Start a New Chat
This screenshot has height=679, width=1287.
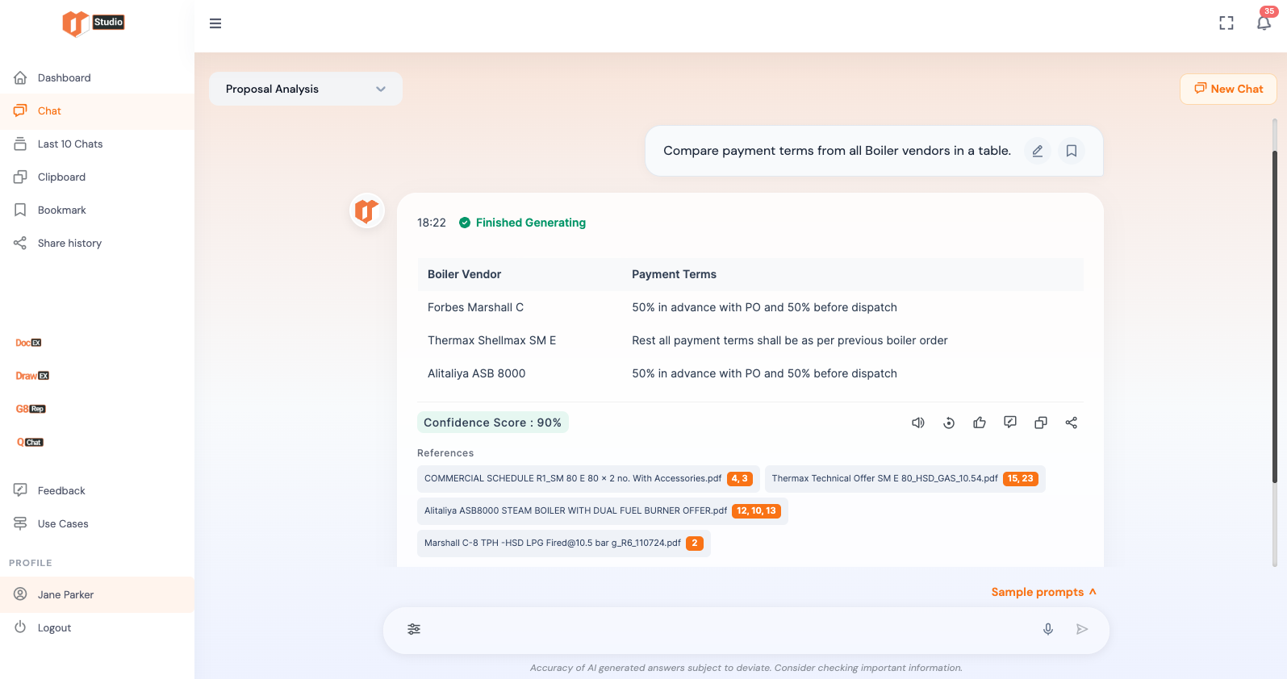1228,89
